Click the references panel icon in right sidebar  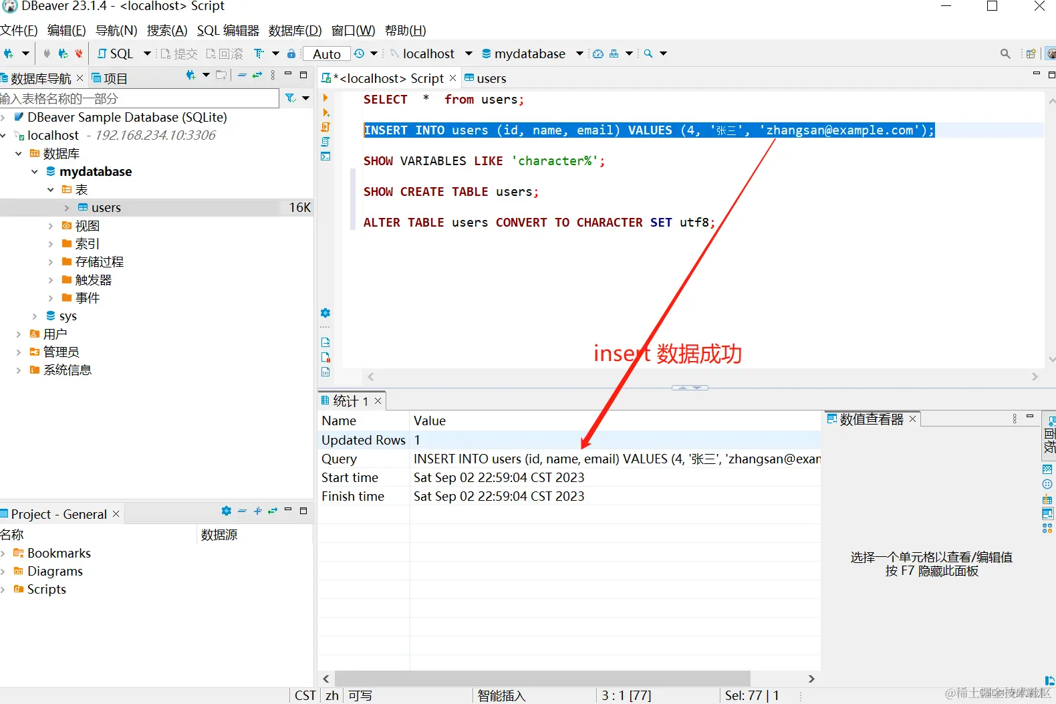[x=1047, y=528]
